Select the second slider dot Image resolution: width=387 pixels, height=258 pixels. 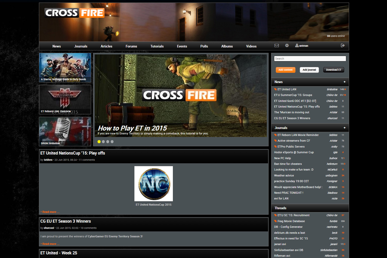click(103, 142)
